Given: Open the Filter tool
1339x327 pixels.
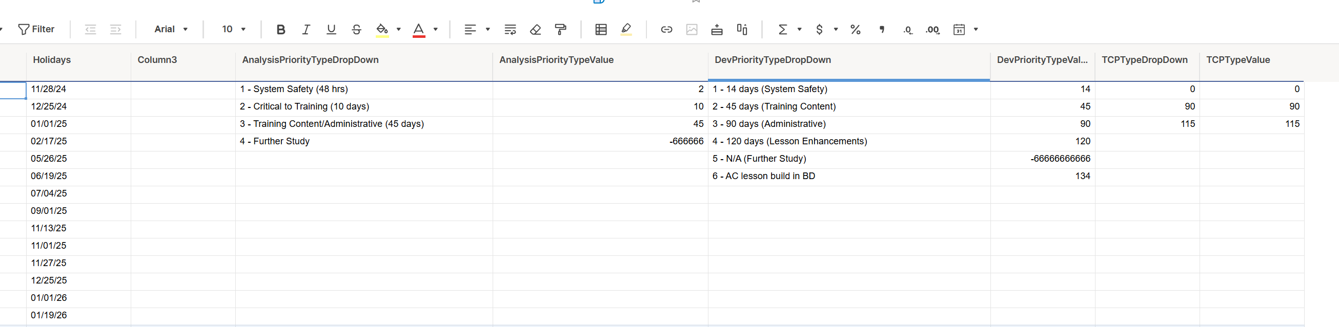Looking at the screenshot, I should [36, 29].
